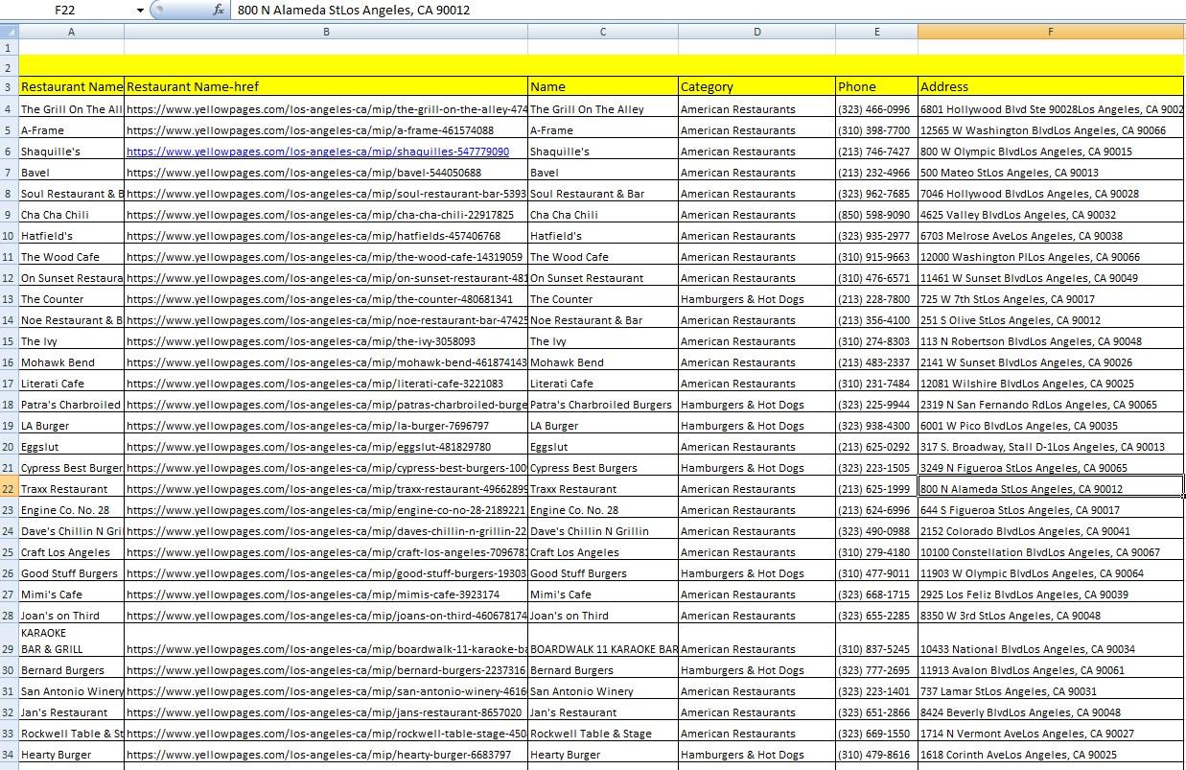Select The Counter's Hamburgers & Hot Dogs category cell
Screen dimensions: 1186x770
pos(756,298)
